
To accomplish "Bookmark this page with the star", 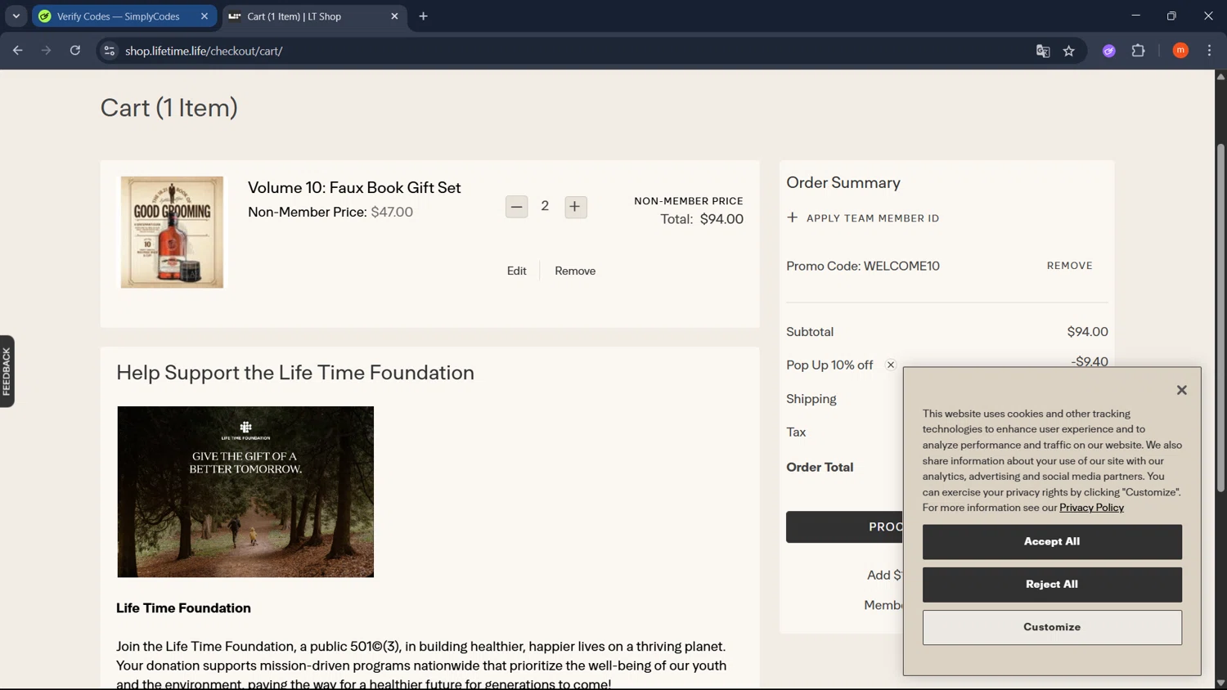I will (1068, 51).
